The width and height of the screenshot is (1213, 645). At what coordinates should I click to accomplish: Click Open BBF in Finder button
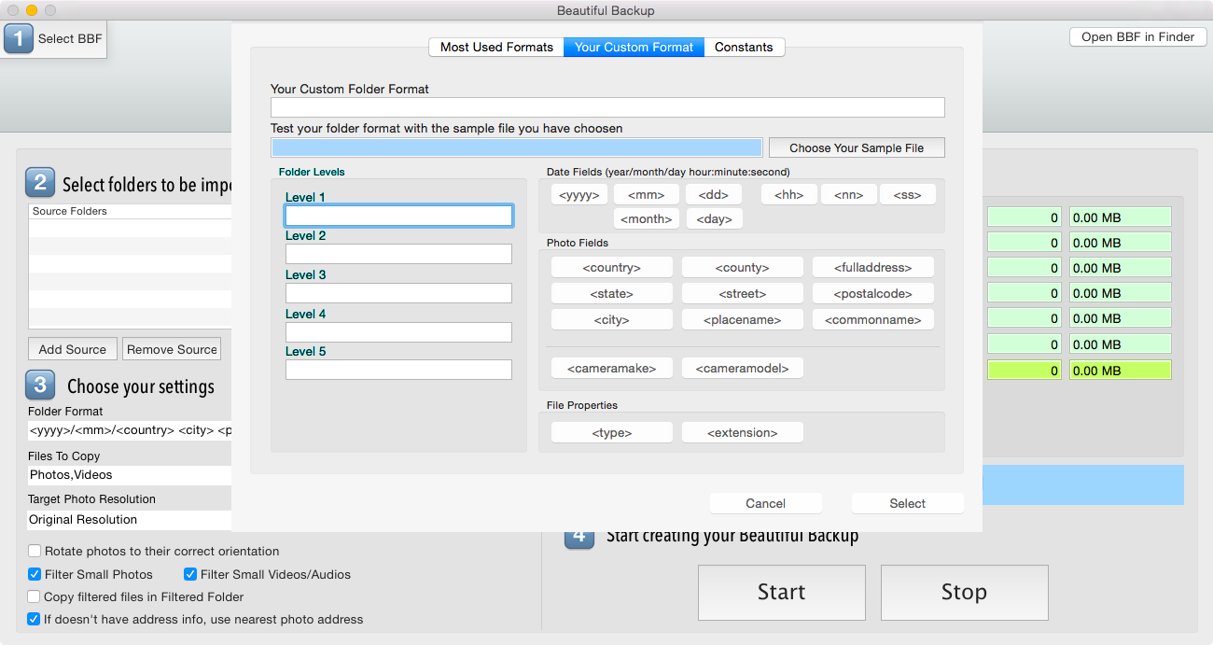coord(1137,36)
